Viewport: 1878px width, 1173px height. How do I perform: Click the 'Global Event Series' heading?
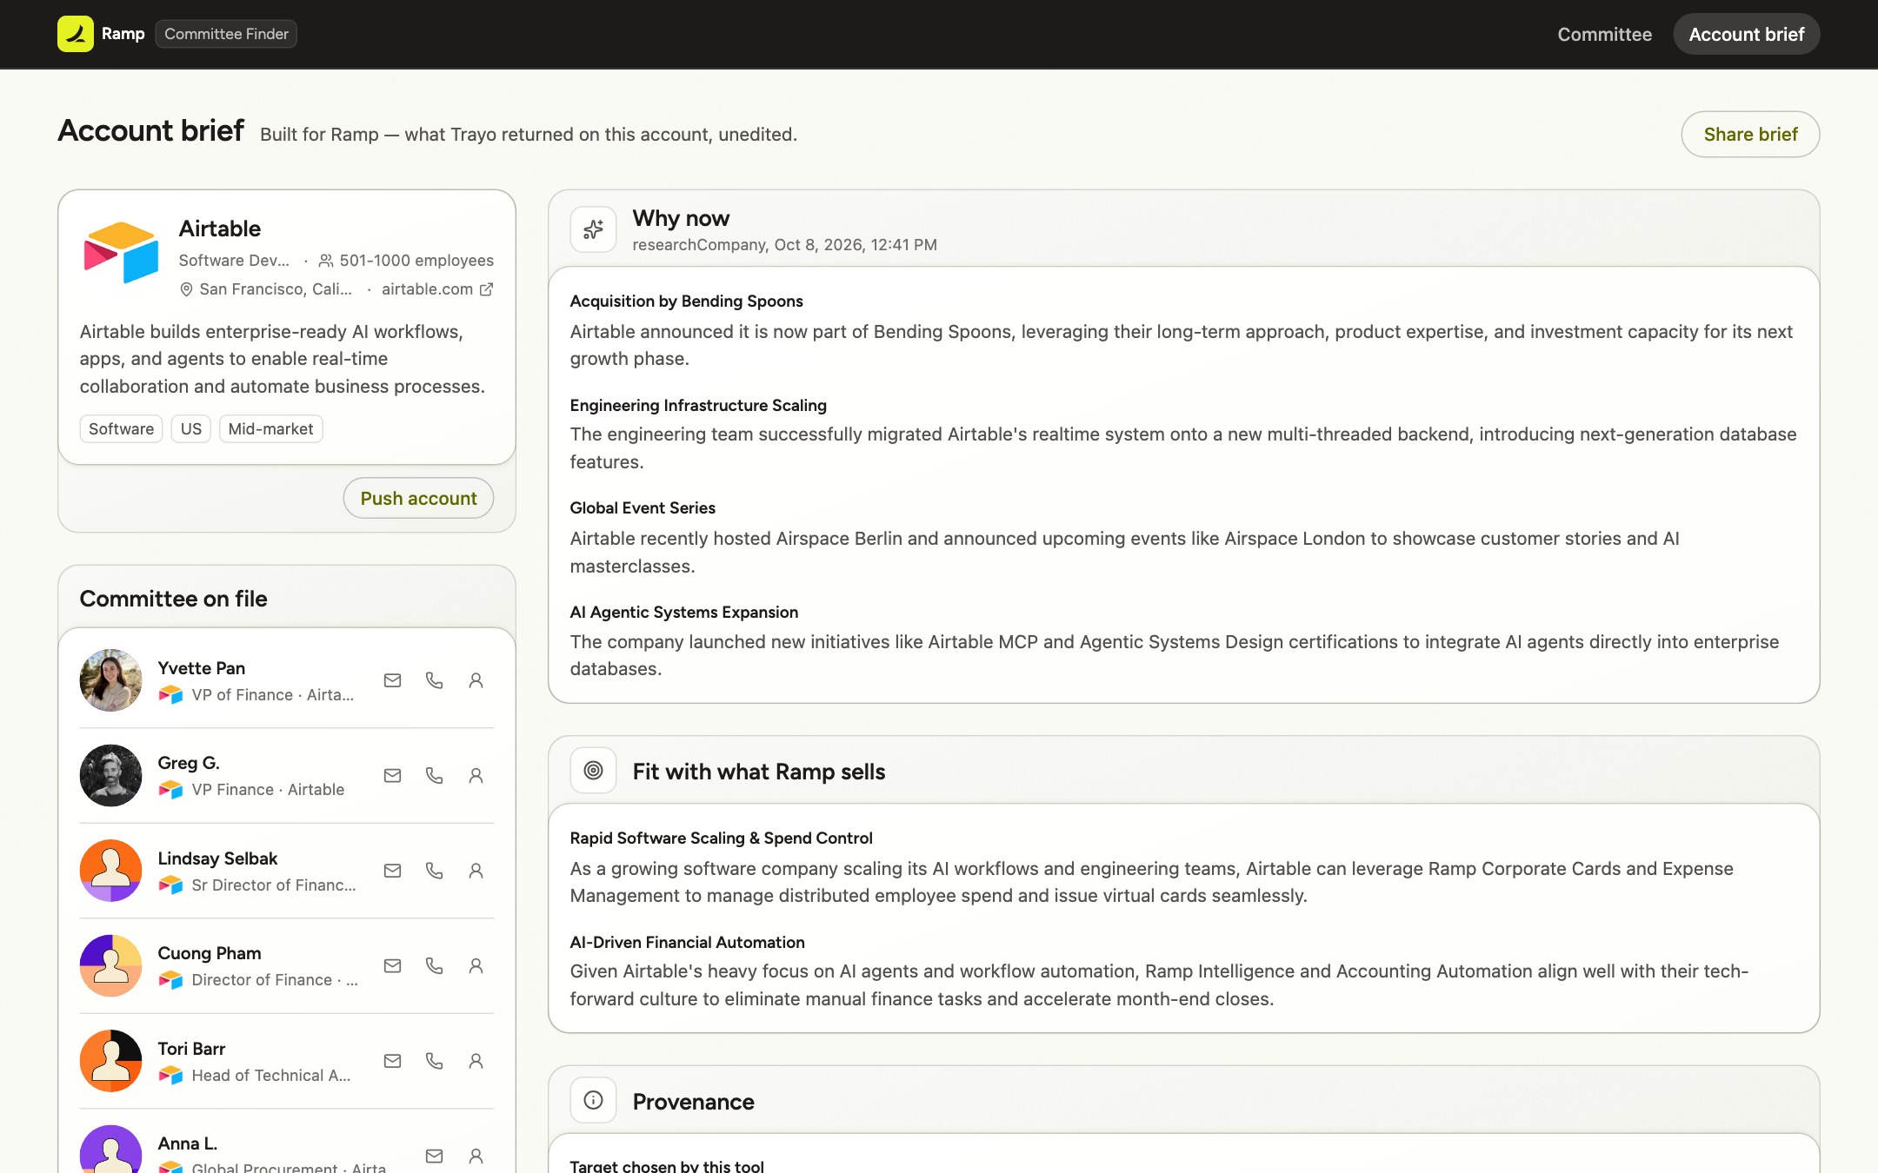tap(643, 507)
